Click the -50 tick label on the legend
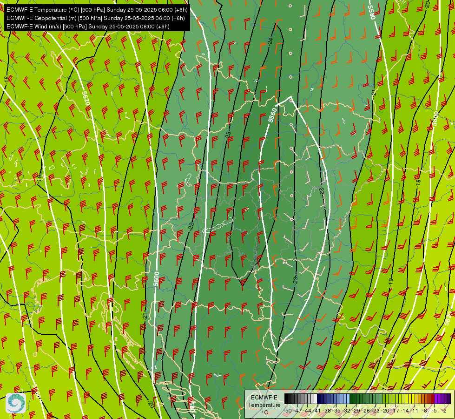Image resolution: width=455 pixels, height=419 pixels. (288, 411)
